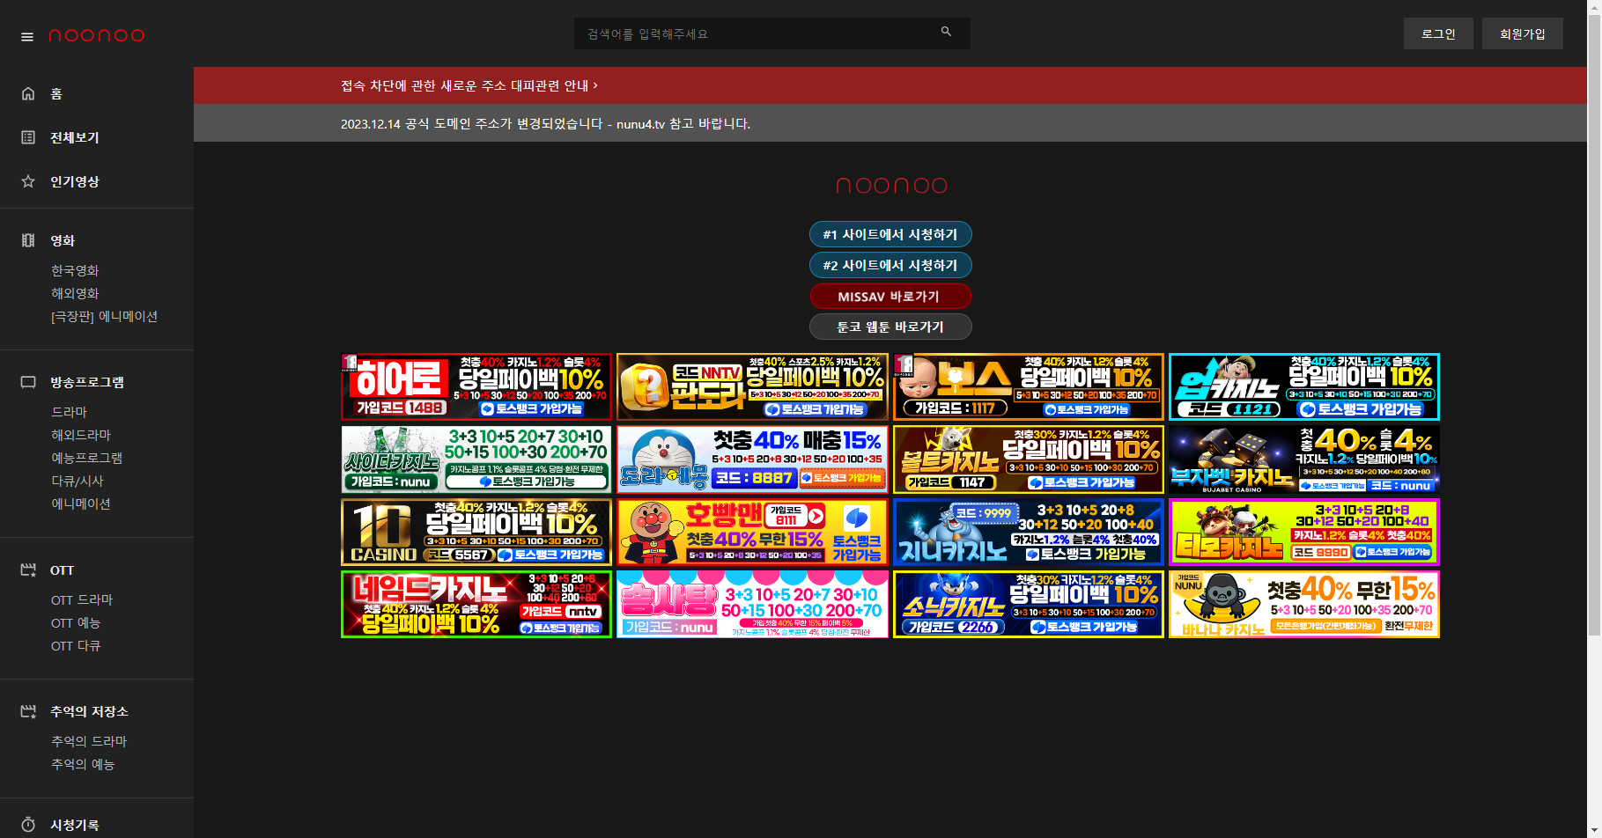Open 한국영화 submenu link
The height and width of the screenshot is (838, 1602).
[x=75, y=270]
